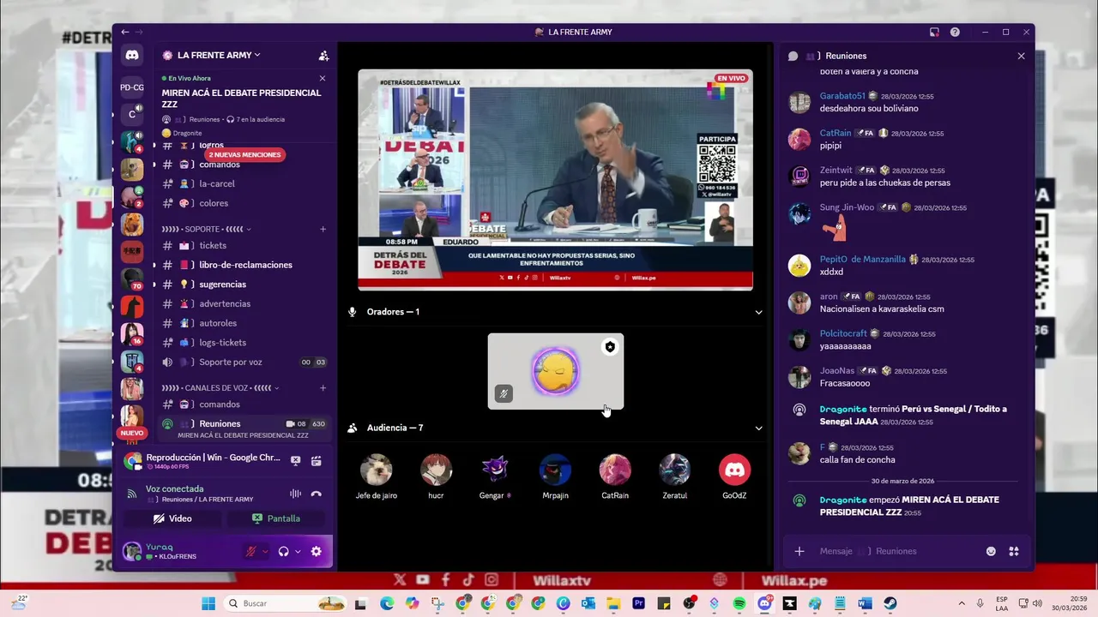This screenshot has height=617, width=1098.
Task: Open the la-carcel channel
Action: pyautogui.click(x=244, y=183)
